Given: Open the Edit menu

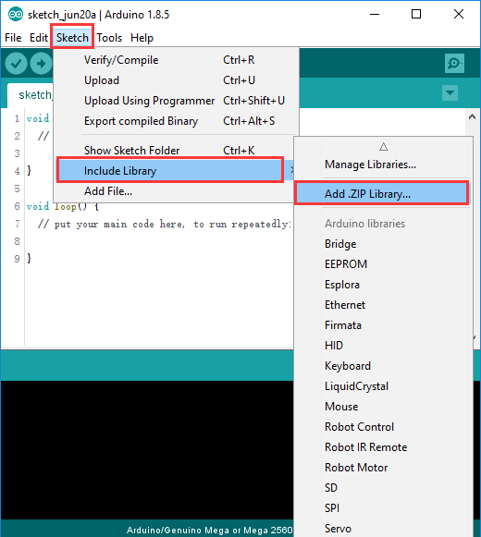Looking at the screenshot, I should pyautogui.click(x=39, y=38).
